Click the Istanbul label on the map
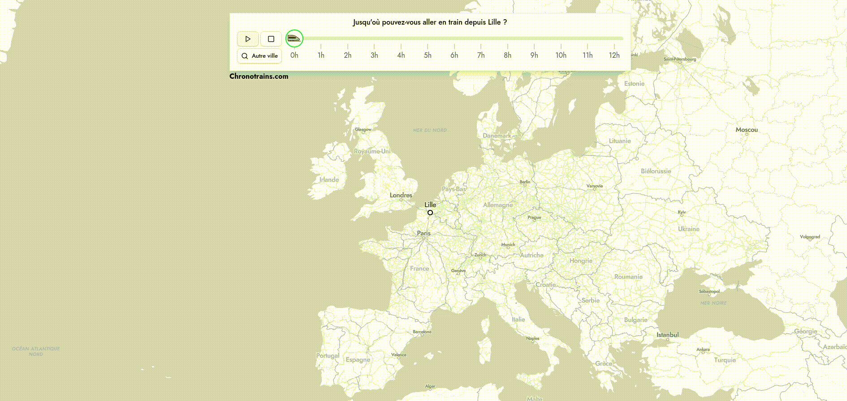 pos(667,335)
